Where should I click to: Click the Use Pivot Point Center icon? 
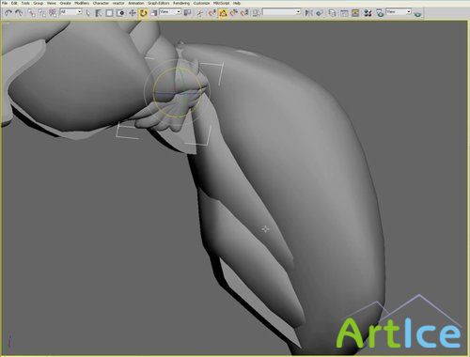click(x=187, y=13)
